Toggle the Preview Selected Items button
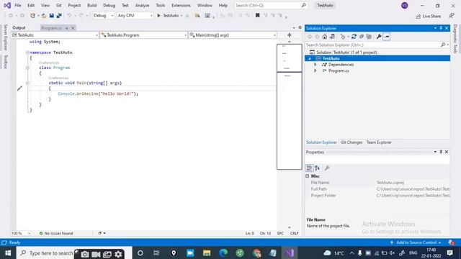The height and width of the screenshot is (259, 461). pos(387,37)
